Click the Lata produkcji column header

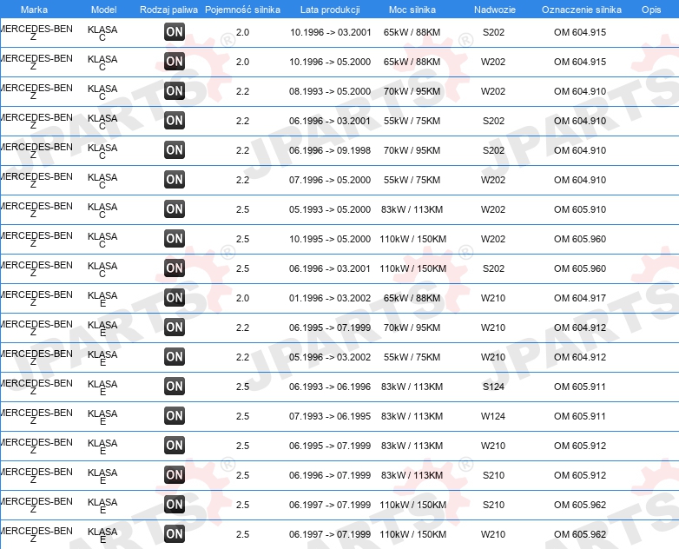(x=330, y=10)
